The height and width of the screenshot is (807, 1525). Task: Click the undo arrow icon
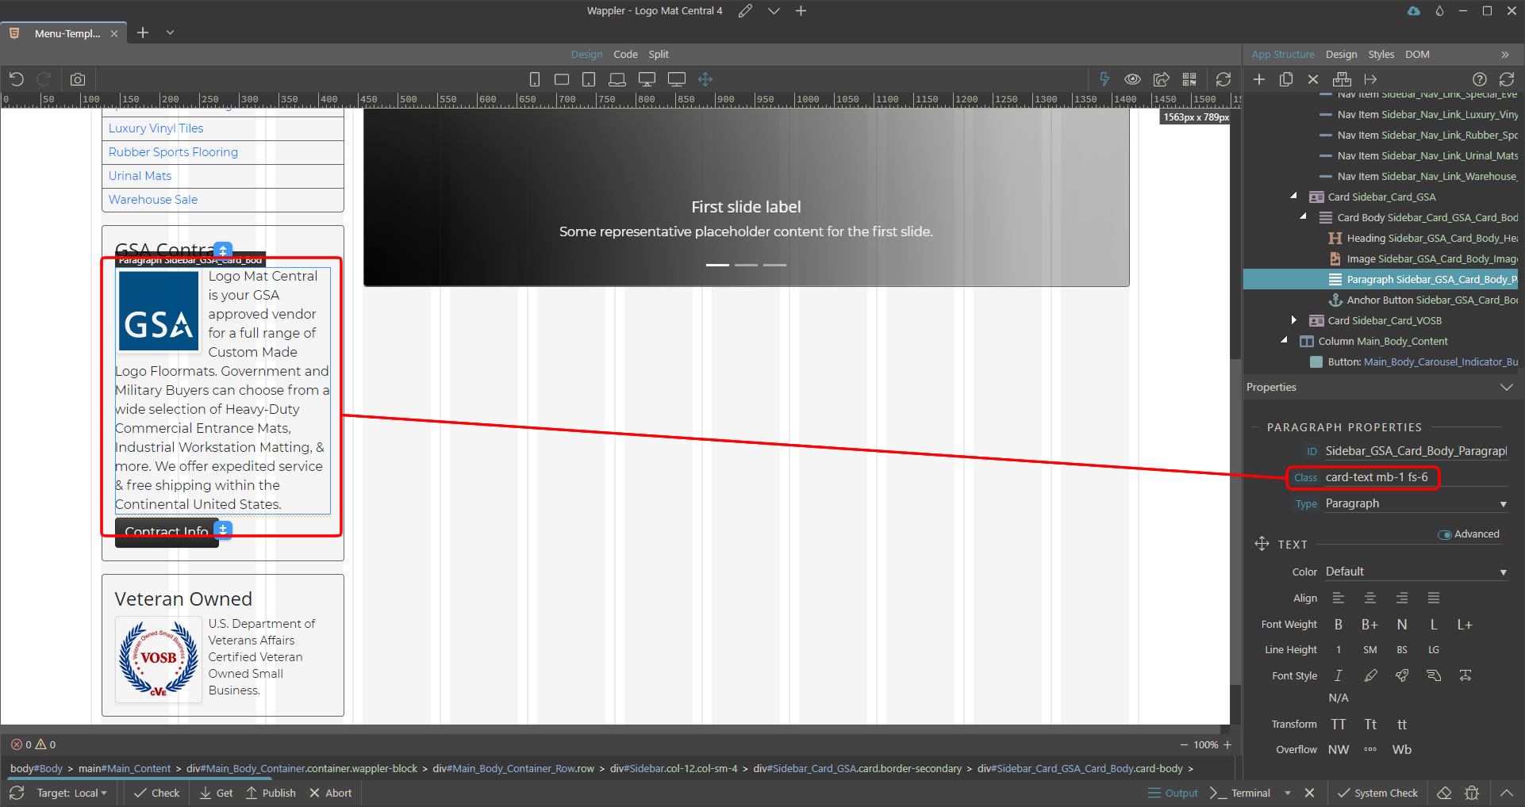17,79
